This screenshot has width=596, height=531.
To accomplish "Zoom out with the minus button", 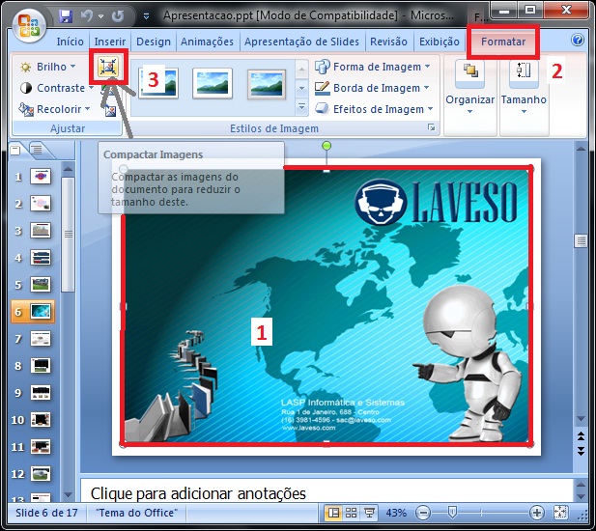I will pyautogui.click(x=423, y=514).
